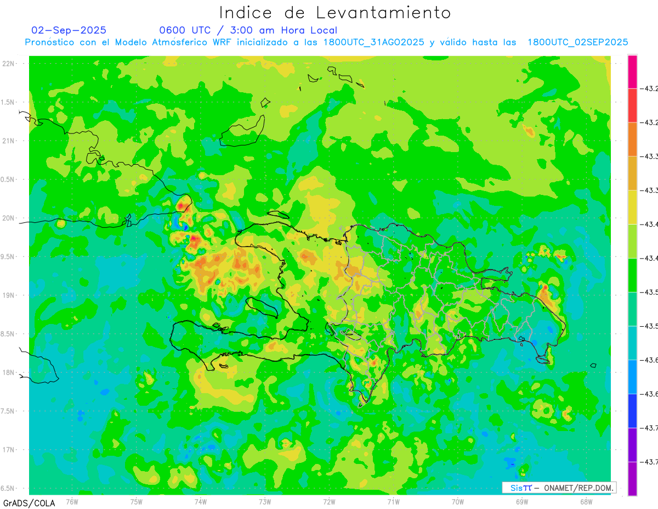Click the bright yellow legend swatch
The width and height of the screenshot is (658, 509).
[x=632, y=207]
